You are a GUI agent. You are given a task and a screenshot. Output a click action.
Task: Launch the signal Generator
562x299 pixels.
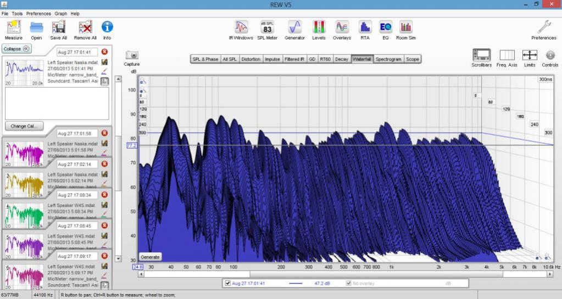pyautogui.click(x=294, y=27)
